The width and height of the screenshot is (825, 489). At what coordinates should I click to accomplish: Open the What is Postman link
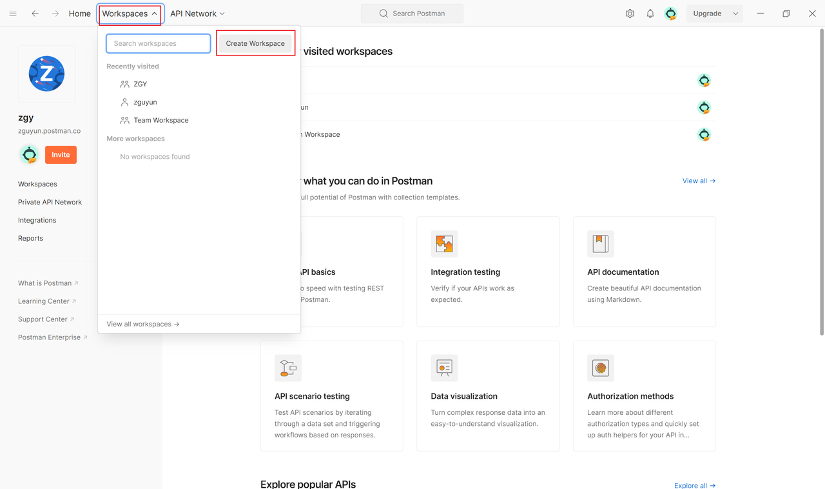click(48, 283)
